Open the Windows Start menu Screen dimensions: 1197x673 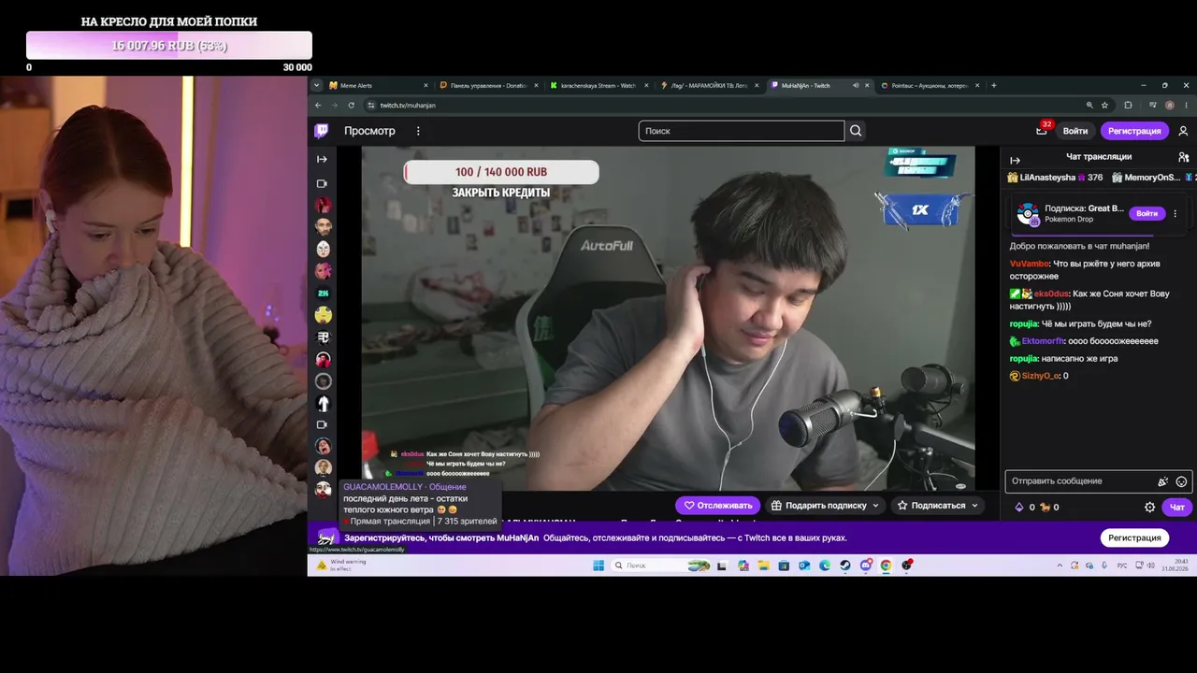(598, 566)
